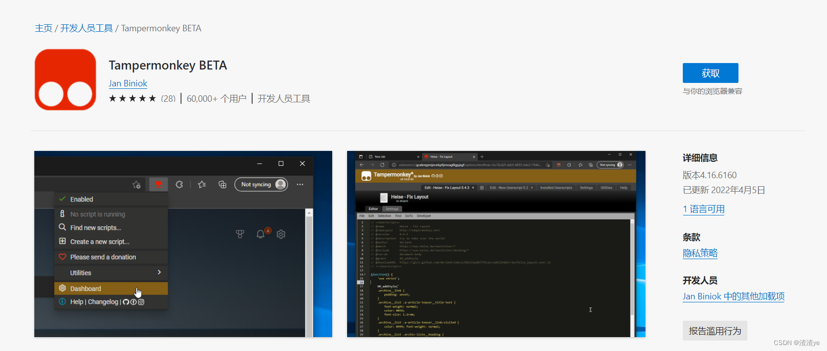Click the (28) ratings count

(168, 99)
